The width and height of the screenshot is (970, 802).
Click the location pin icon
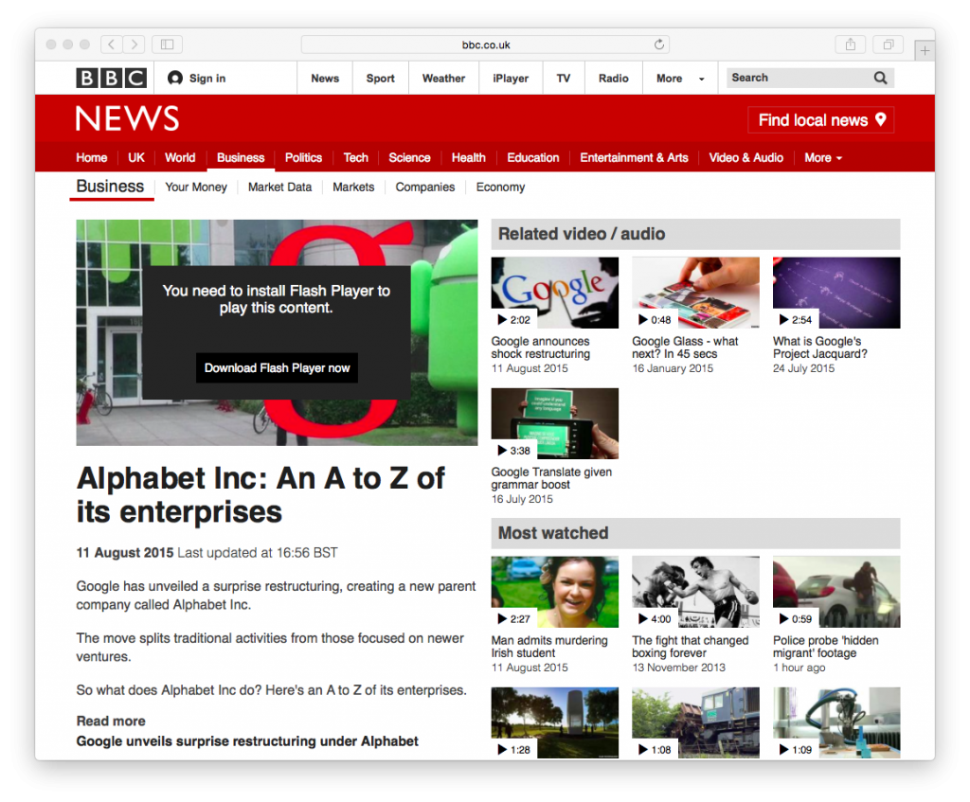pyautogui.click(x=881, y=119)
